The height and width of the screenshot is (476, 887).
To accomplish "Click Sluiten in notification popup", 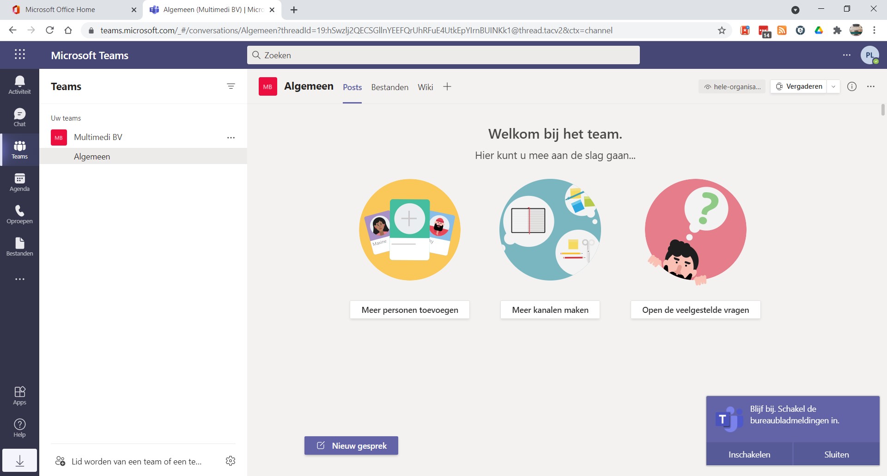I will (837, 454).
